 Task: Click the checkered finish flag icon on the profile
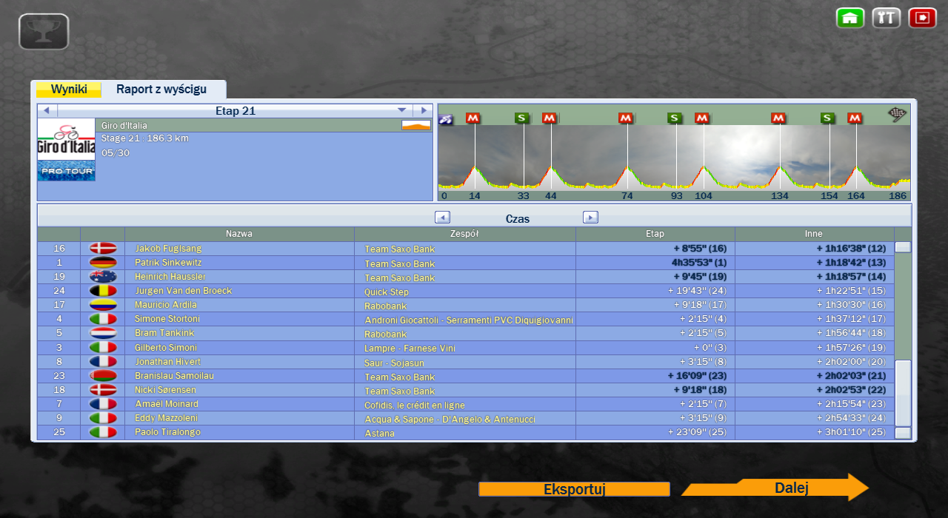tap(897, 115)
